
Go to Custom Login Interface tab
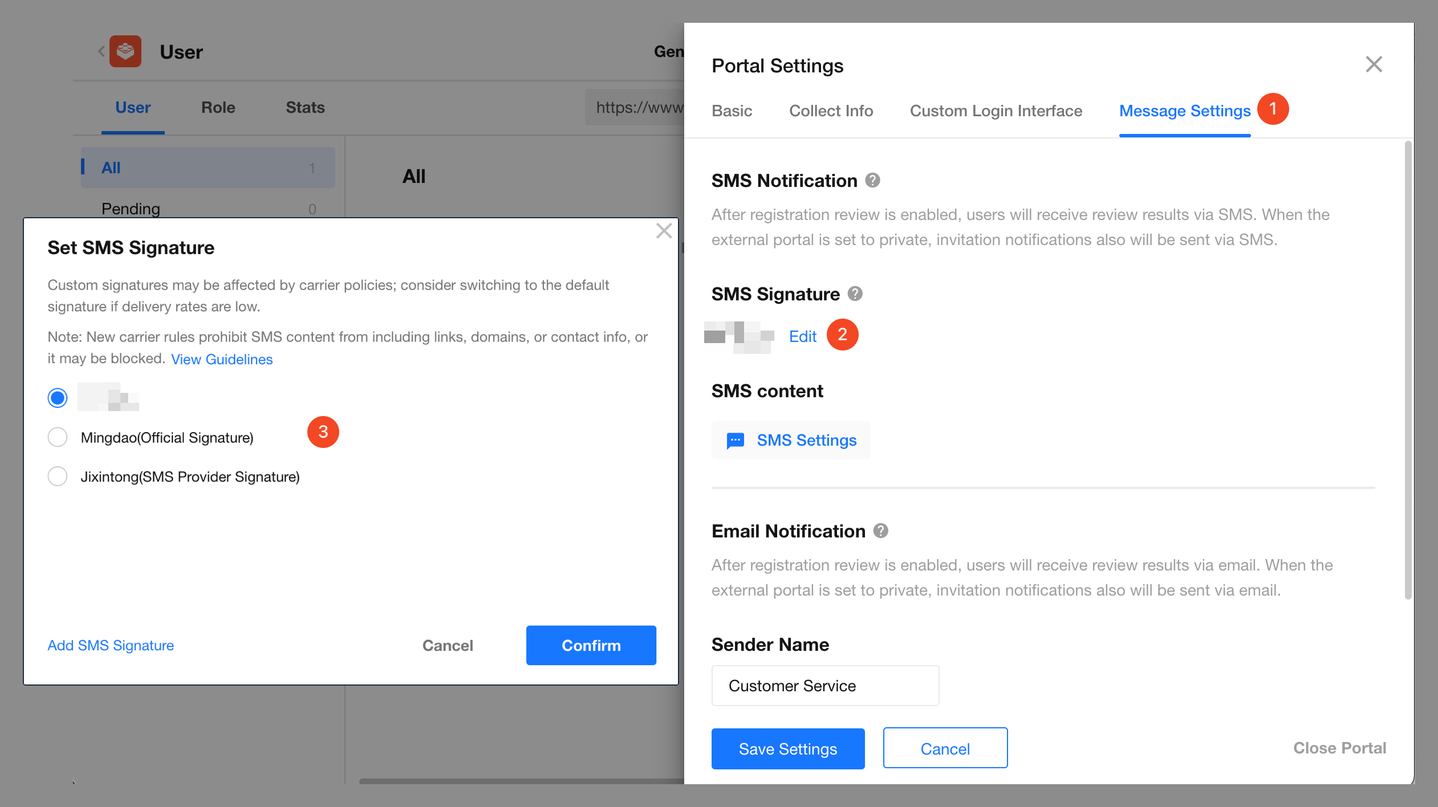996,111
